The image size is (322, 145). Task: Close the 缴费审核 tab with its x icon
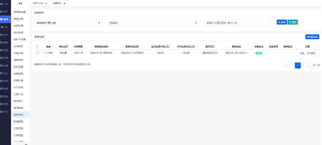pyautogui.click(x=64, y=3)
